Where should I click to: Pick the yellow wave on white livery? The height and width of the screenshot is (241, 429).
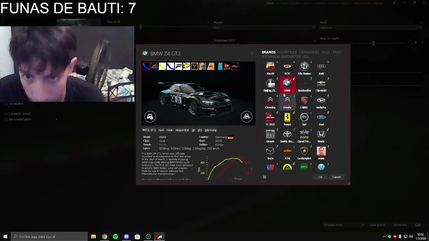(x=162, y=66)
